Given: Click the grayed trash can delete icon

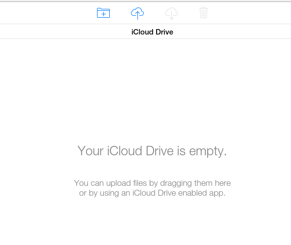Looking at the screenshot, I should tap(203, 13).
